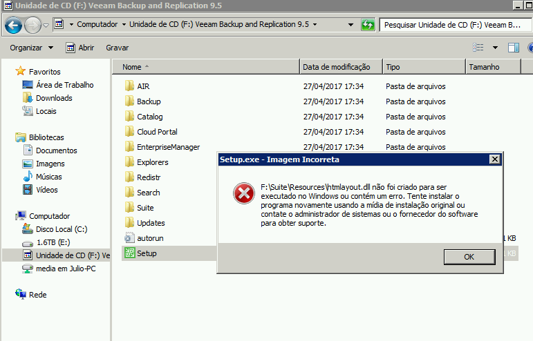The width and height of the screenshot is (533, 341).
Task: Click Cloud Portal folder name text
Action: pos(157,132)
